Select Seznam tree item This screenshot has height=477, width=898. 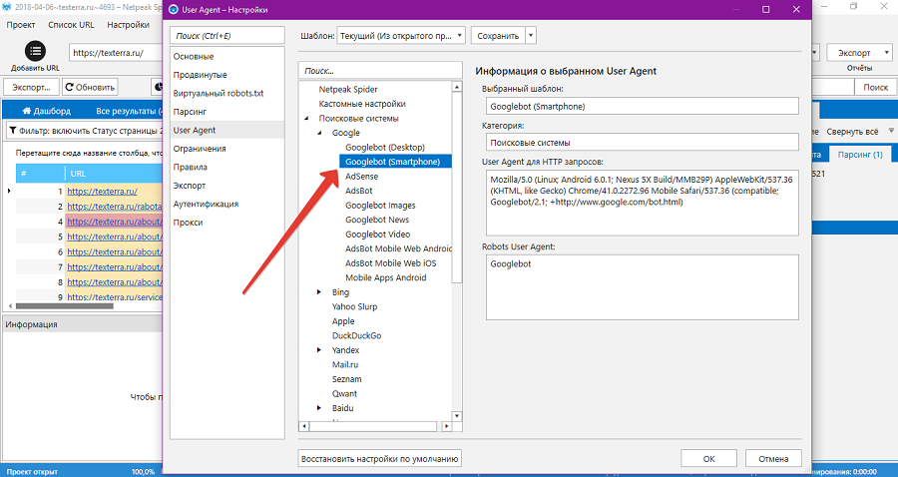[346, 379]
